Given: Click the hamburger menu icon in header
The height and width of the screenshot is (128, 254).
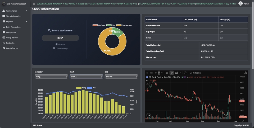Looking at the screenshot, I should pyautogui.click(x=34, y=4).
